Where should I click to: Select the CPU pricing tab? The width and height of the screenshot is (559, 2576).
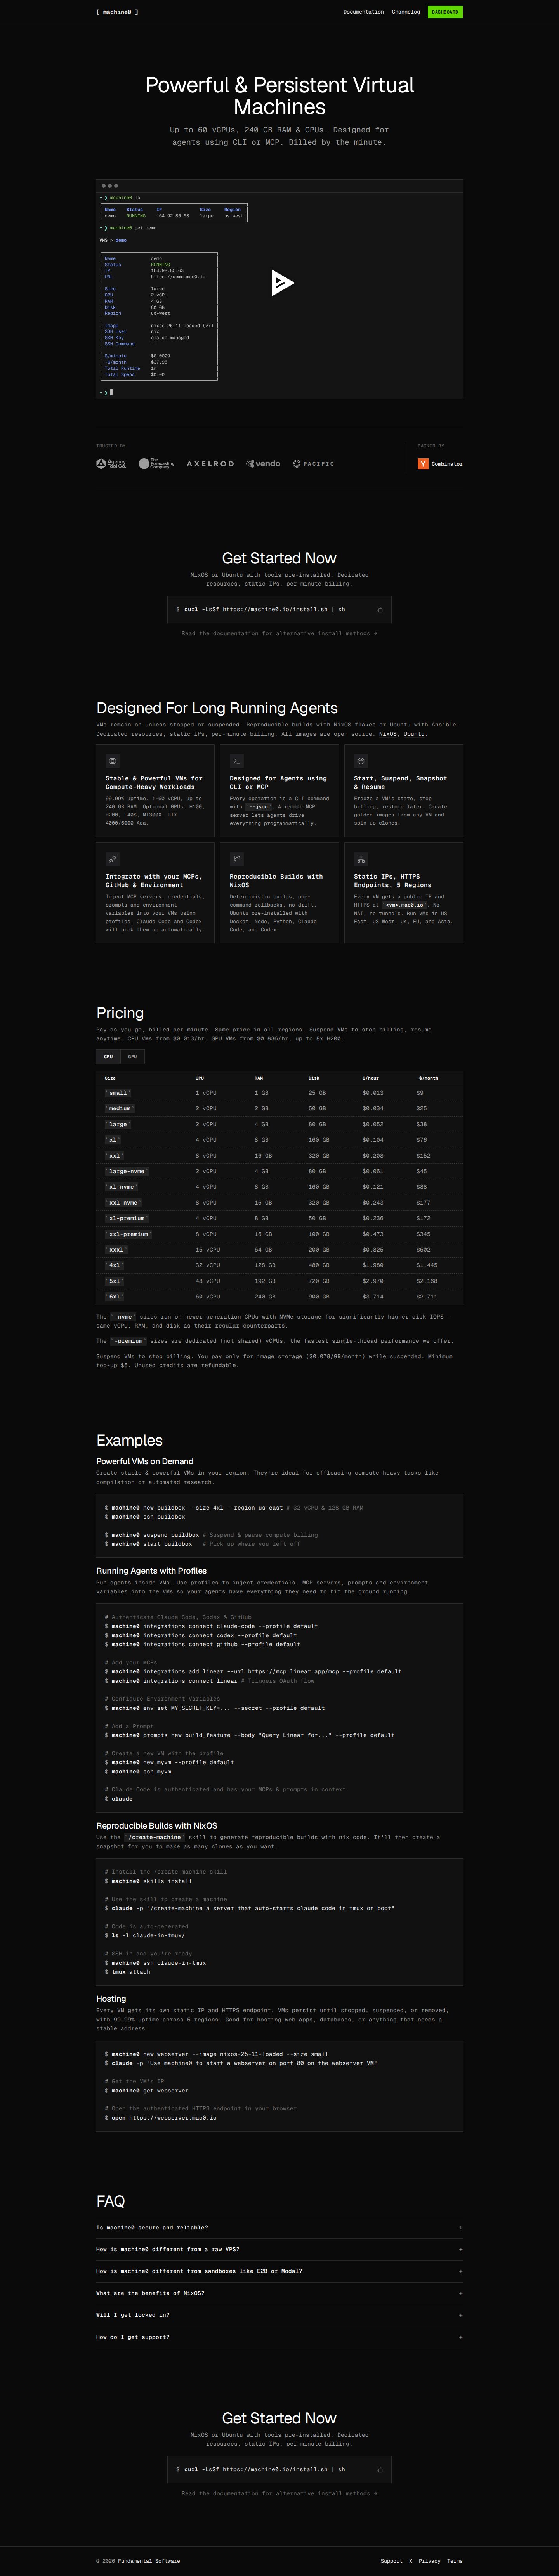(108, 1056)
